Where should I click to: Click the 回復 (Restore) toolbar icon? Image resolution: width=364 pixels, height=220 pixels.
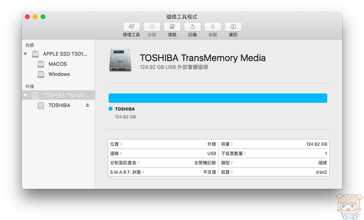(x=192, y=26)
